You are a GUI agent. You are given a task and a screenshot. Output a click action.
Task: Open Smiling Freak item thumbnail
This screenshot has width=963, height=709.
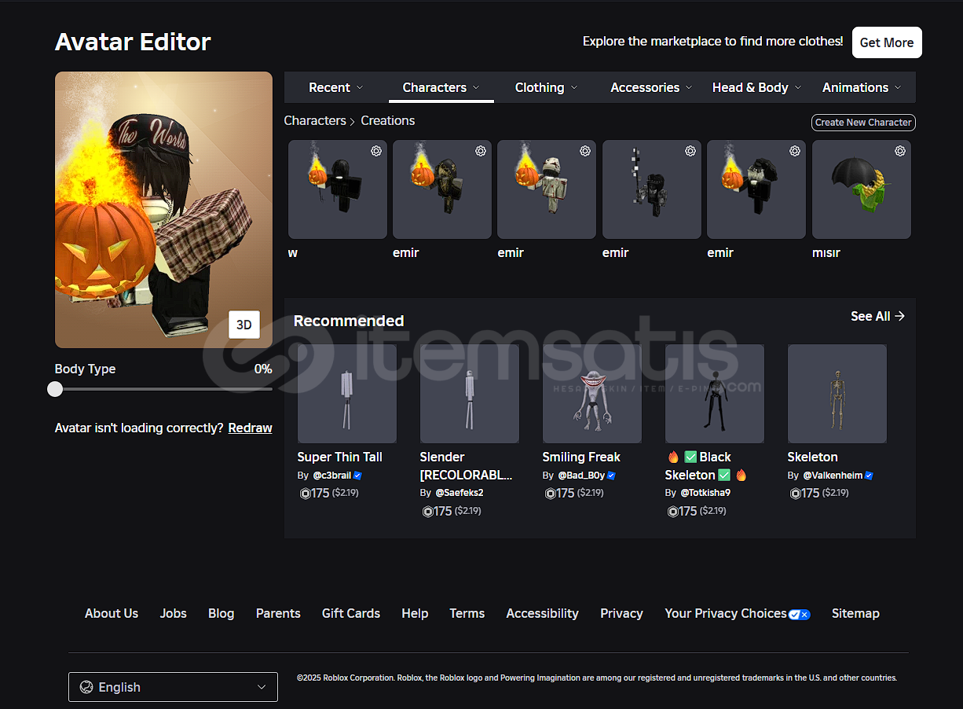[592, 394]
